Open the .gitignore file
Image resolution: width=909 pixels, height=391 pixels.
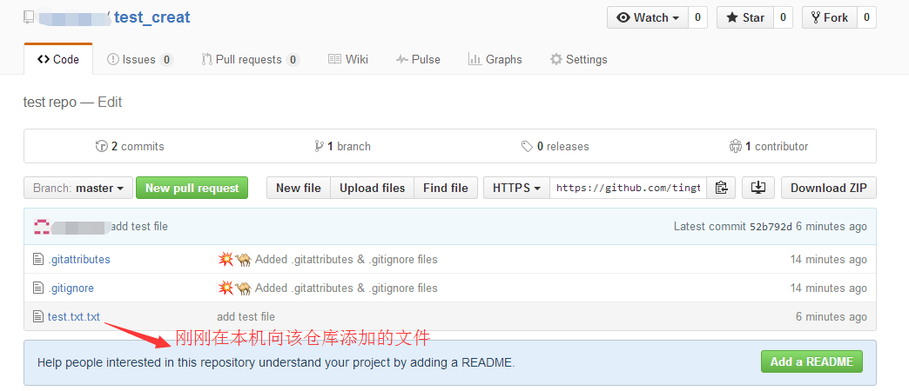[71, 288]
